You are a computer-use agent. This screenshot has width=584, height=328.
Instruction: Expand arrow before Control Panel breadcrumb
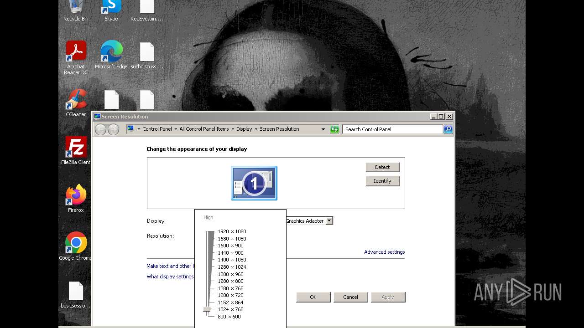[139, 129]
